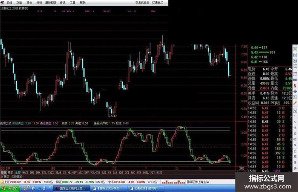
Task: Open the 港股期货 menu
Action: tap(51, 3)
